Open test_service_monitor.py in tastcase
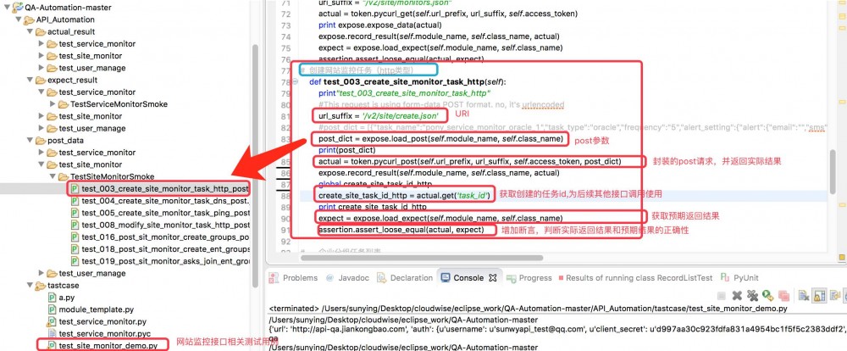This screenshot has width=847, height=351. point(102,321)
